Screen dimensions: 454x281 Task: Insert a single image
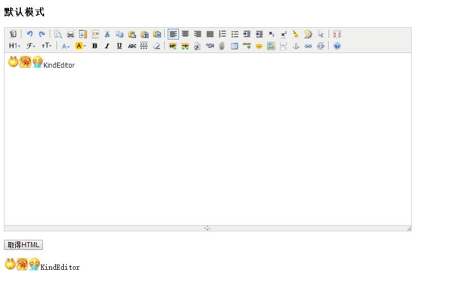[173, 46]
